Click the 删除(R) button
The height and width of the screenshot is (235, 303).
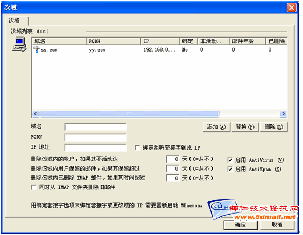(x=274, y=127)
